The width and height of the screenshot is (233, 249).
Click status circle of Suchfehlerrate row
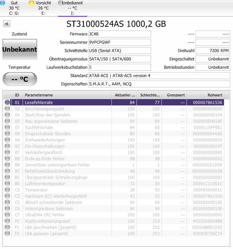tap(7, 127)
